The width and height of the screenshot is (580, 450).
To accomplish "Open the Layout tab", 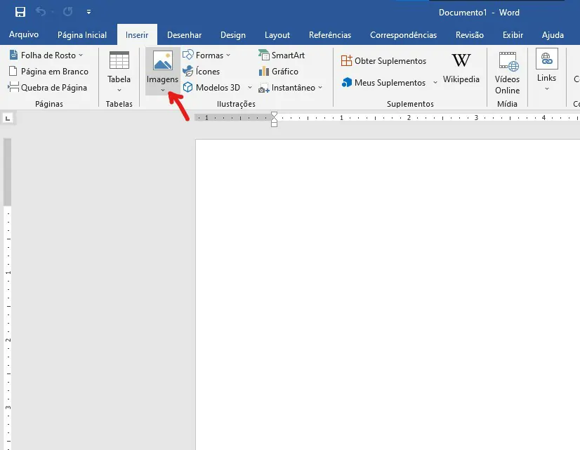I will tap(277, 35).
